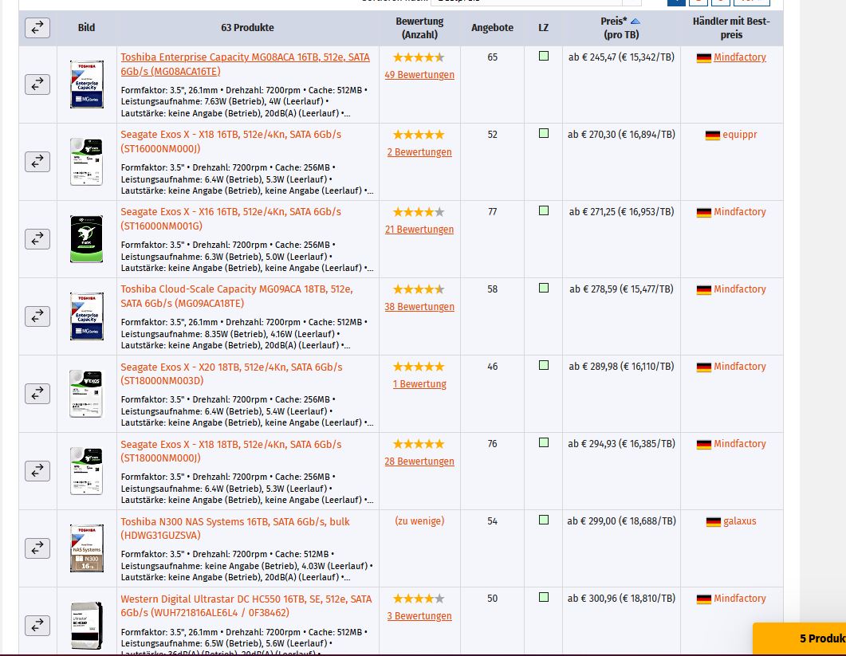846x656 pixels.
Task: Add WD Ultrastar HC550 to comparison
Action: pyautogui.click(x=37, y=625)
